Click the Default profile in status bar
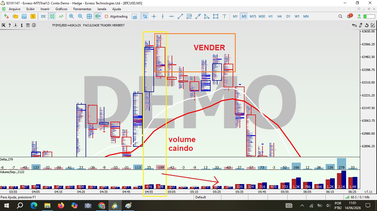Screen dimensions: 377x211 (x=201, y=197)
